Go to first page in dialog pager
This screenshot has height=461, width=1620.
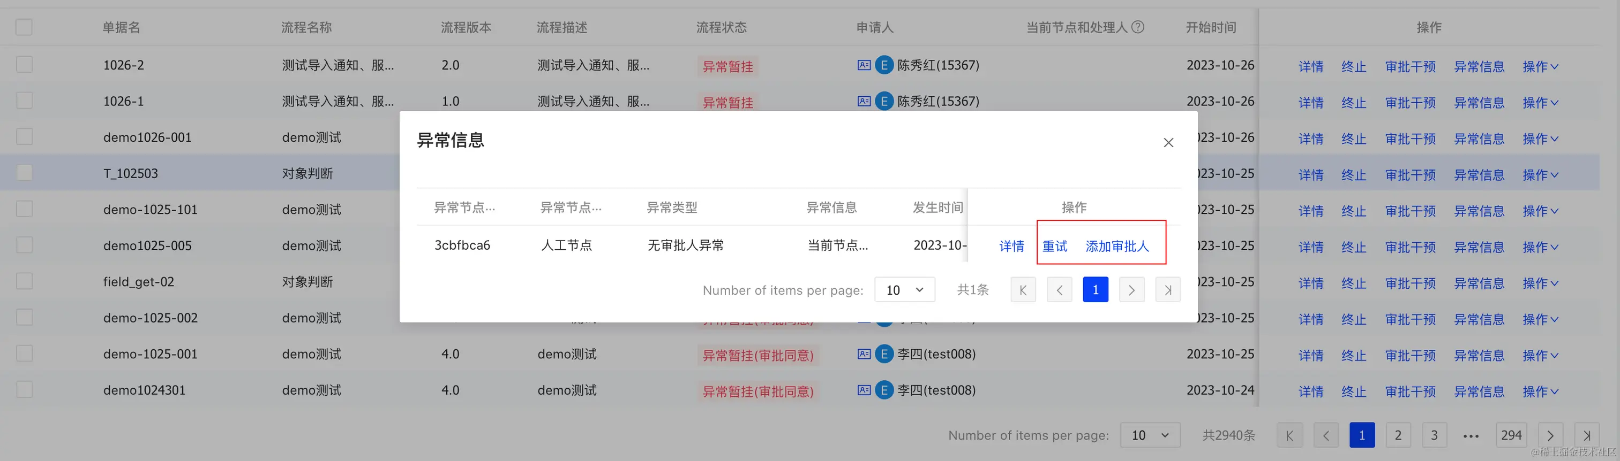pyautogui.click(x=1023, y=289)
